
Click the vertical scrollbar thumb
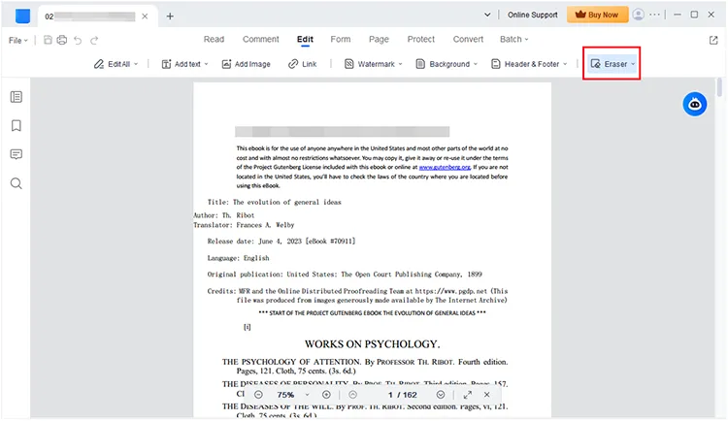[x=719, y=87]
